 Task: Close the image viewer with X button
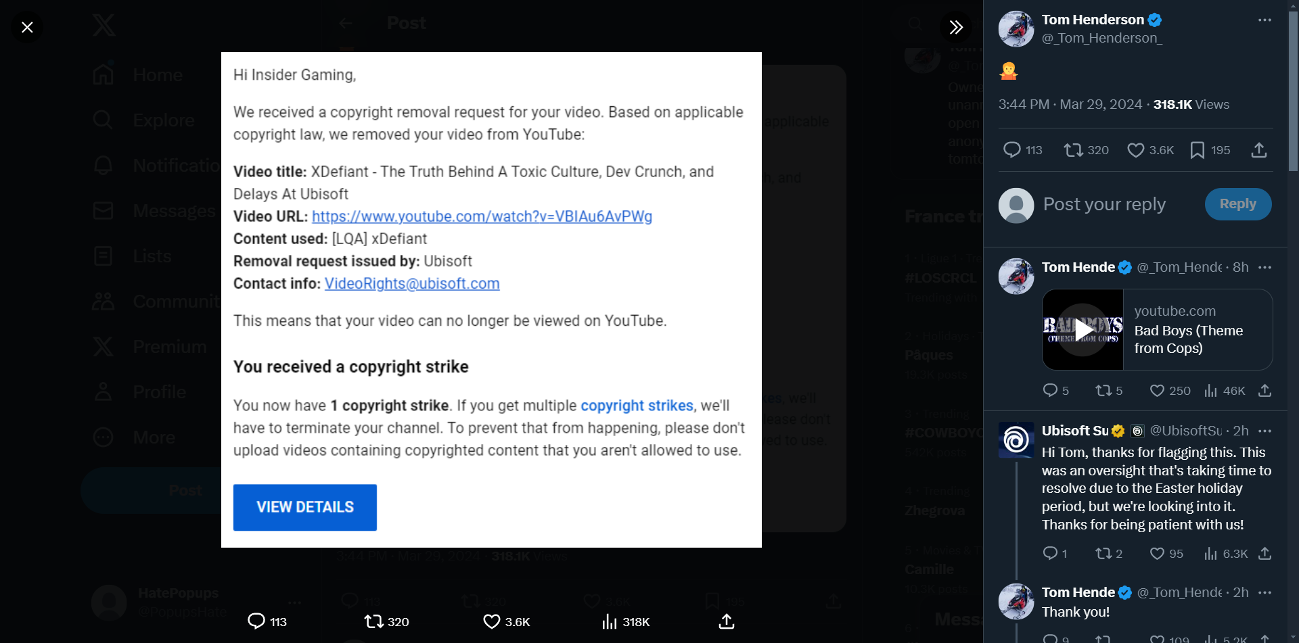coord(27,27)
